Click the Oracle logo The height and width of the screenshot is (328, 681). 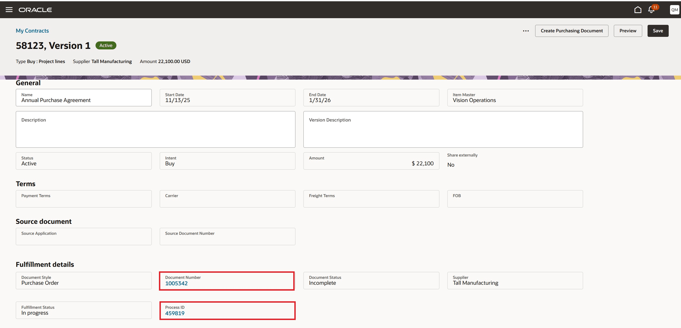click(x=35, y=9)
